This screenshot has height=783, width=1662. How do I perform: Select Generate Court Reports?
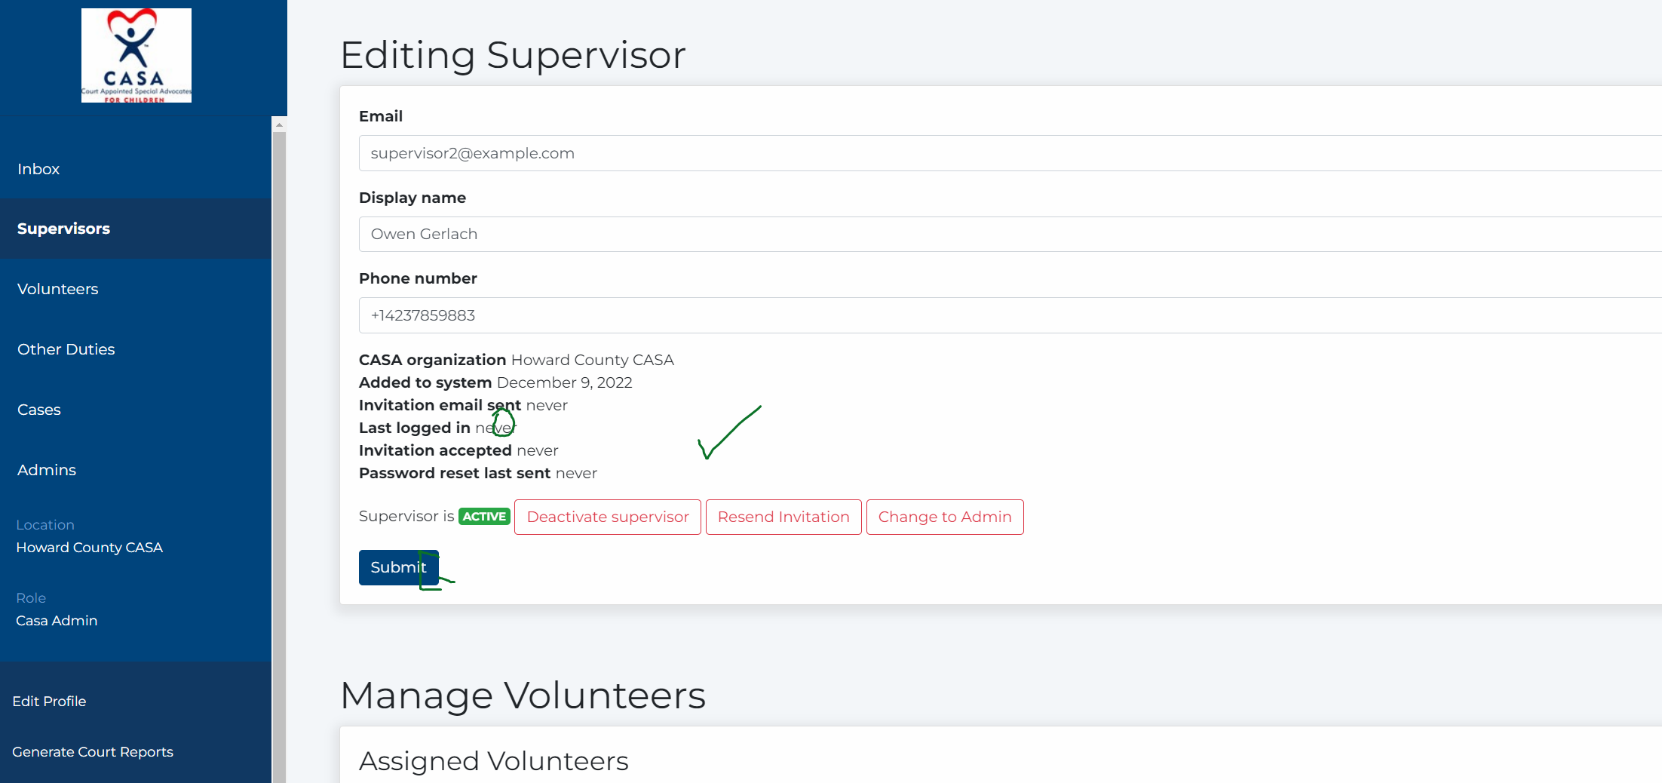tap(92, 751)
